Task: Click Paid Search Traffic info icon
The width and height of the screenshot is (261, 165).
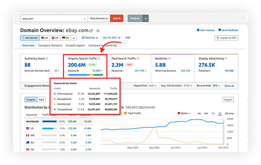Action: pos(138,59)
